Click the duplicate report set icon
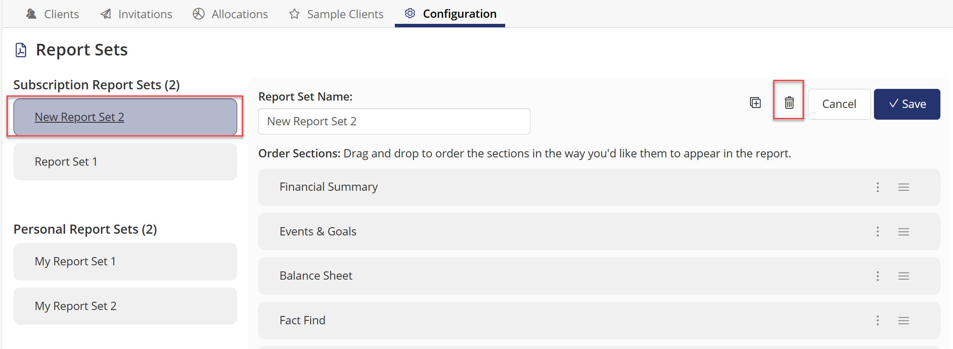The width and height of the screenshot is (953, 349). tap(755, 103)
